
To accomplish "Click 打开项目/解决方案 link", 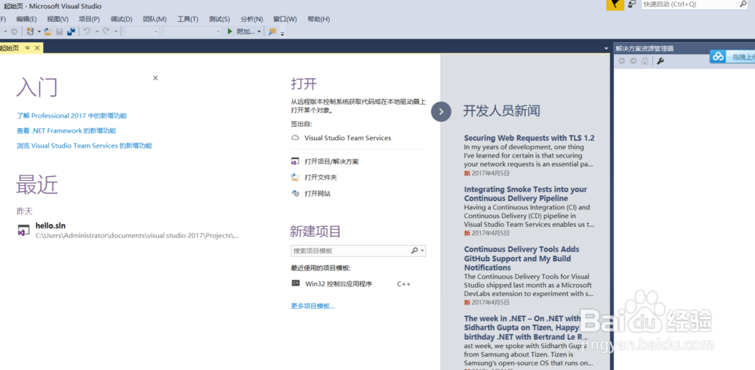I will (x=331, y=161).
